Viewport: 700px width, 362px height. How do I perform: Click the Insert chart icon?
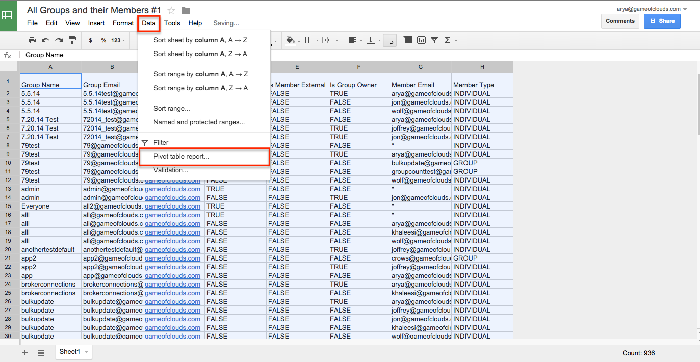point(421,40)
